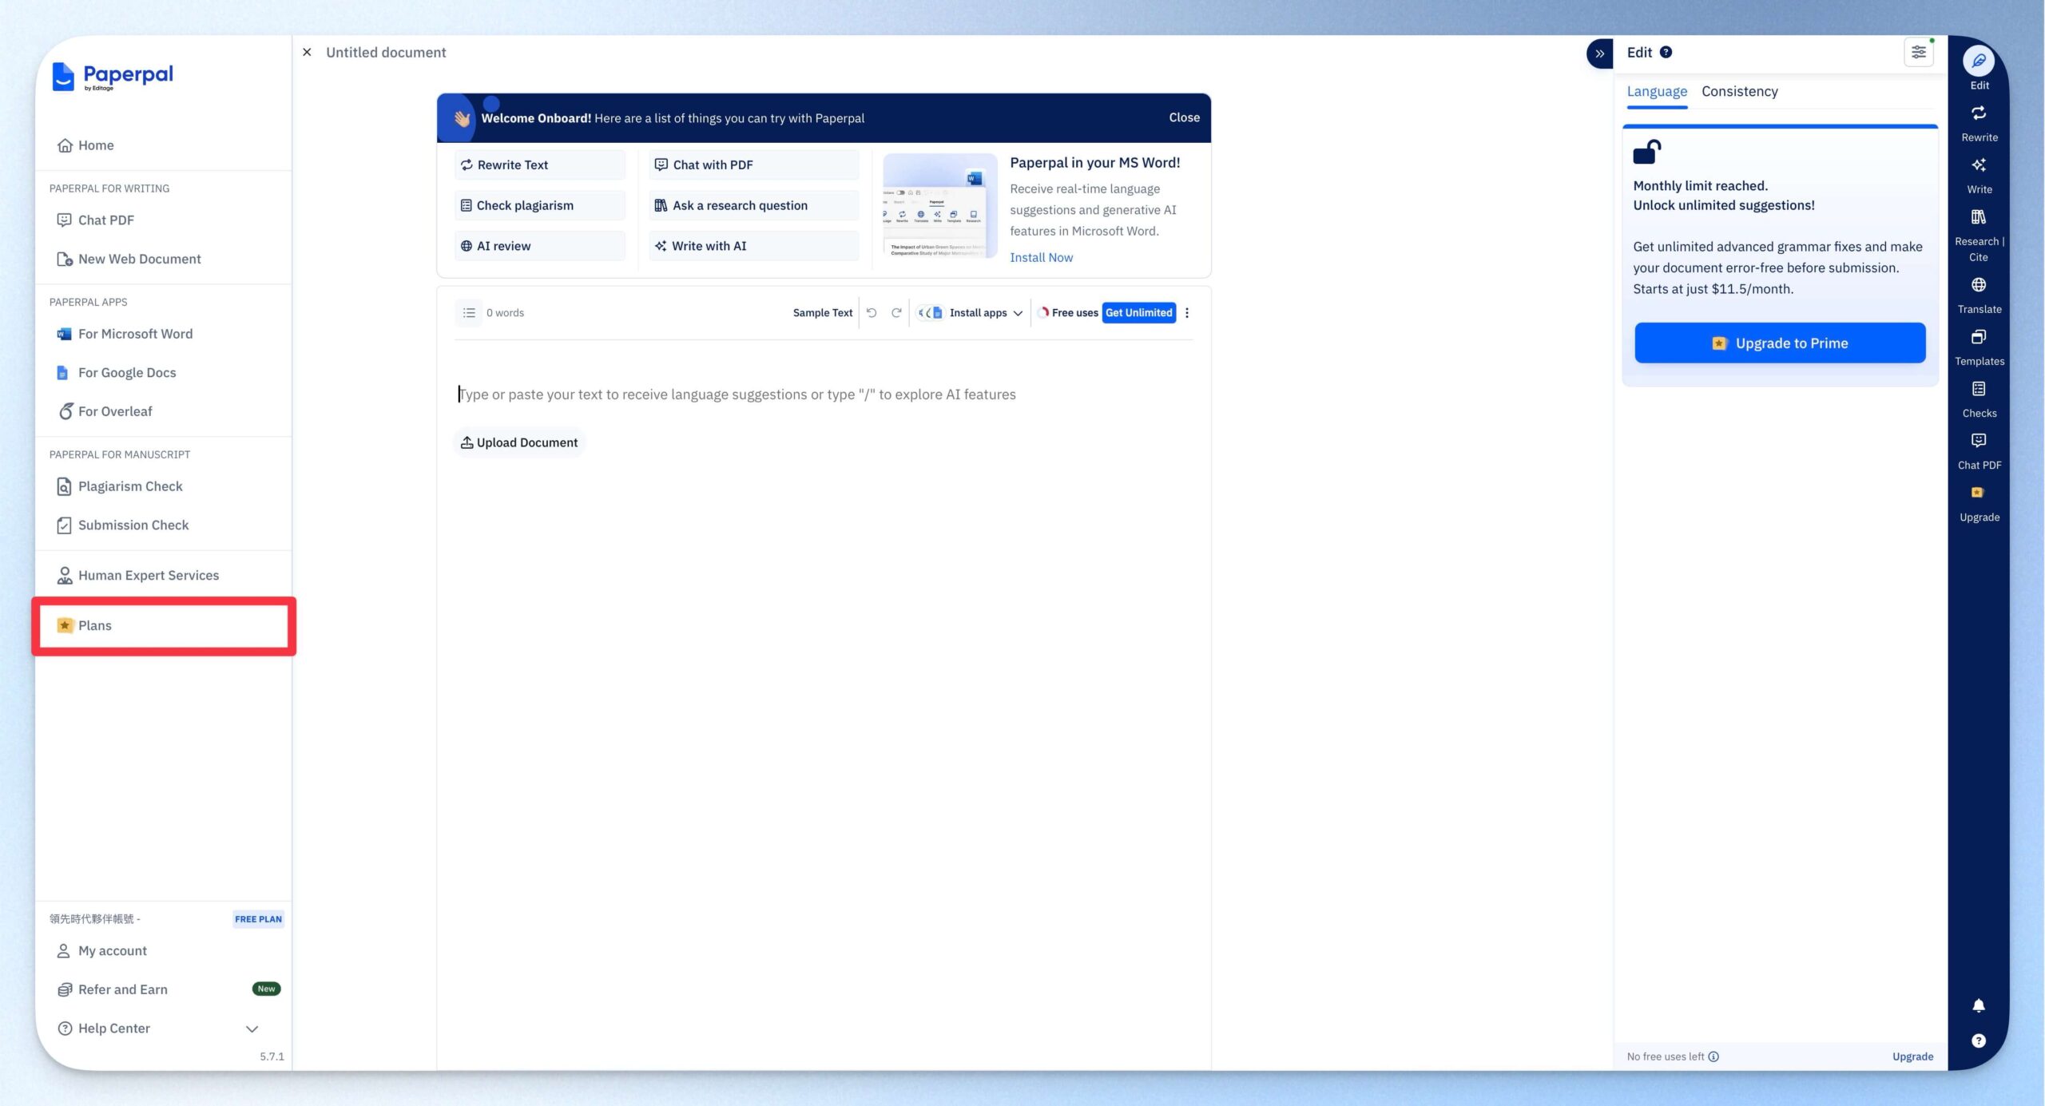Open the edit settings sliders icon

click(x=1919, y=53)
